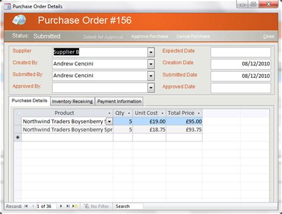Expand the Unit Cost column filter arrow

(x=162, y=113)
